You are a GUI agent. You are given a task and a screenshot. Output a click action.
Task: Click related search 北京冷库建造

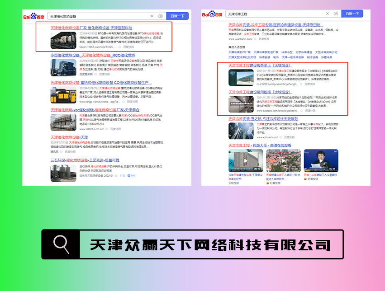pyautogui.click(x=304, y=52)
